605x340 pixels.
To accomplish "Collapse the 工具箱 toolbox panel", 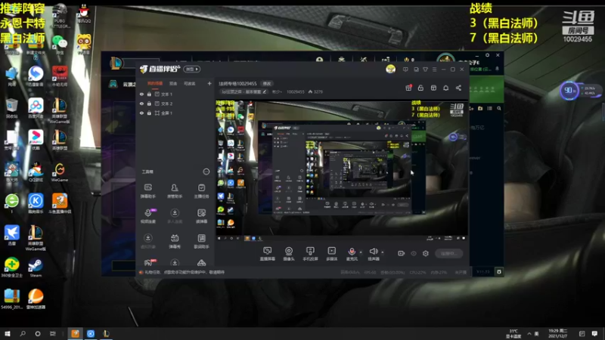I will pos(206,172).
